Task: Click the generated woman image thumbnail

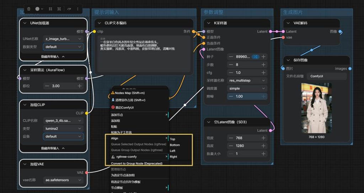Action: coord(316,108)
